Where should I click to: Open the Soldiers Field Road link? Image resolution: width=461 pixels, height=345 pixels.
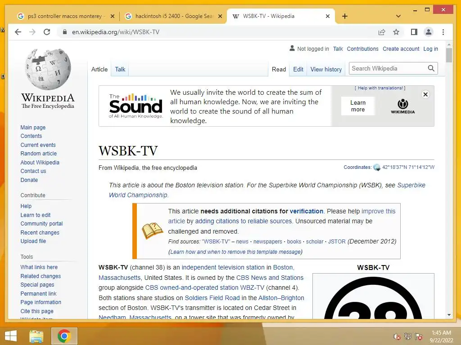(x=212, y=298)
